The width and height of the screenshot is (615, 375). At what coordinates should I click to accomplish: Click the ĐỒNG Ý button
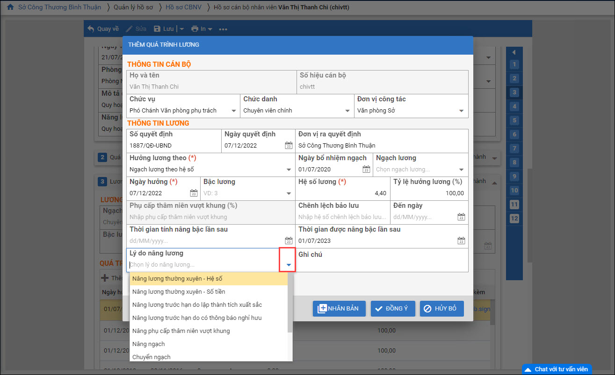pos(393,309)
